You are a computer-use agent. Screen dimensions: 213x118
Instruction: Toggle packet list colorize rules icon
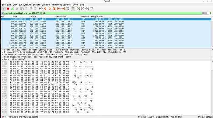(x=73, y=9)
